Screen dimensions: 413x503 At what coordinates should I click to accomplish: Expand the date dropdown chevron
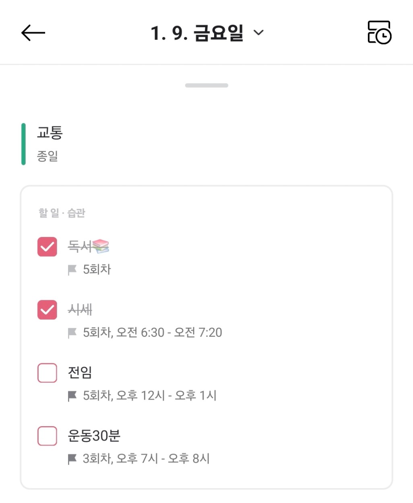(258, 33)
